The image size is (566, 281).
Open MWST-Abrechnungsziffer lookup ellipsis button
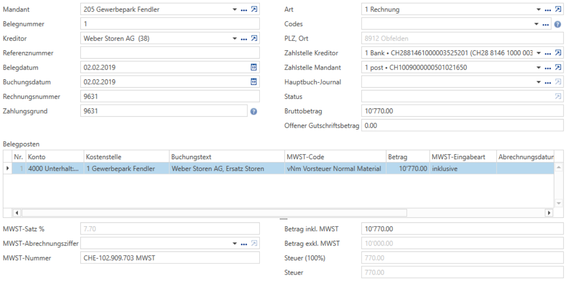pos(244,243)
